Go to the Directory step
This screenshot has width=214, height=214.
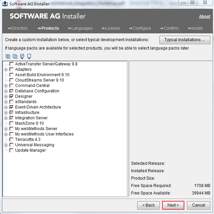click(x=18, y=28)
